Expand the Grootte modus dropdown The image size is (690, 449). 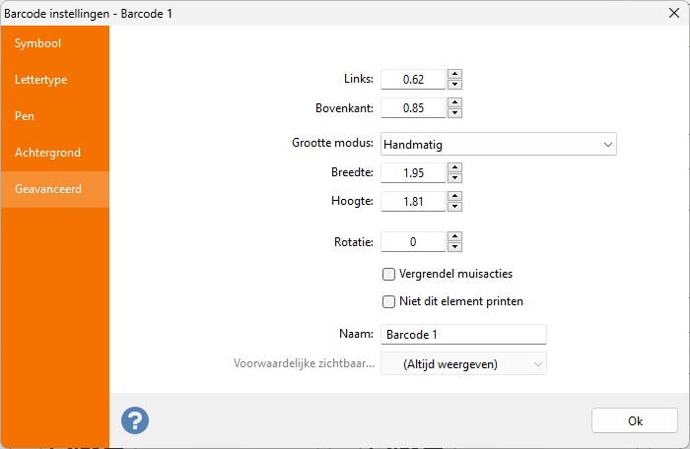click(x=498, y=144)
